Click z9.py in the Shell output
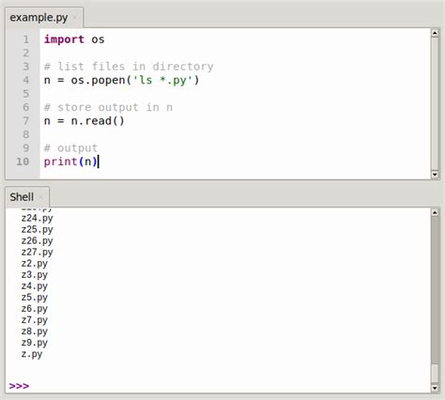Image resolution: width=445 pixels, height=400 pixels. point(35,343)
